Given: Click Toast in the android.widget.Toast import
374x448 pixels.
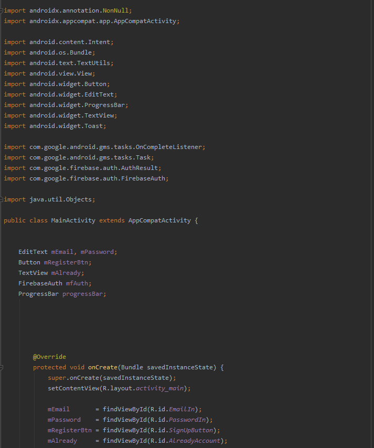Looking at the screenshot, I should pos(93,126).
